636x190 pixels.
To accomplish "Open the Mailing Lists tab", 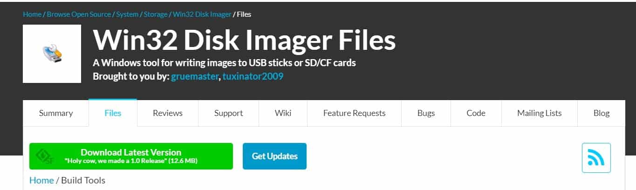I will point(539,113).
